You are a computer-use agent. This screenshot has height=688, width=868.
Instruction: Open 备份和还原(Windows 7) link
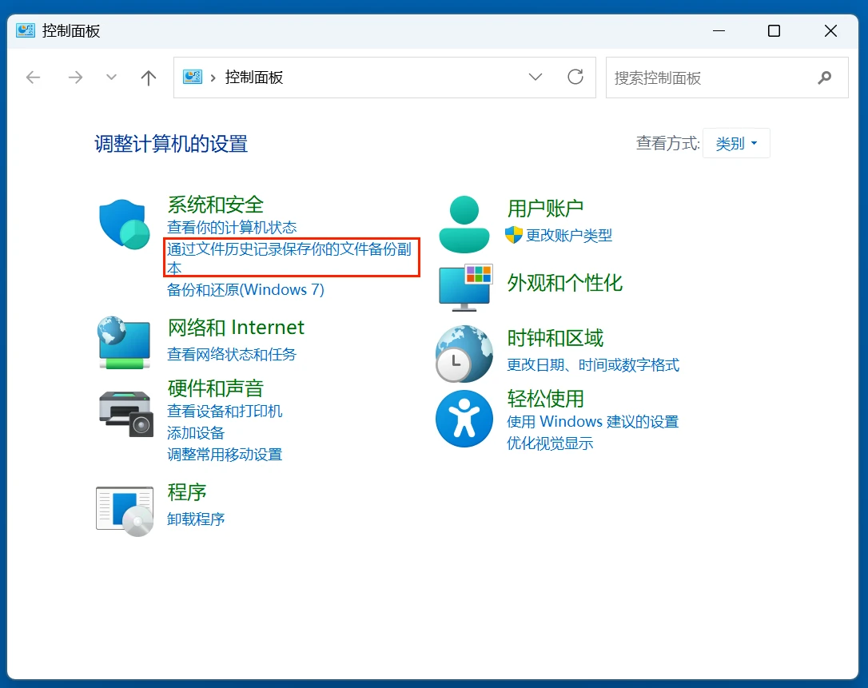[246, 289]
